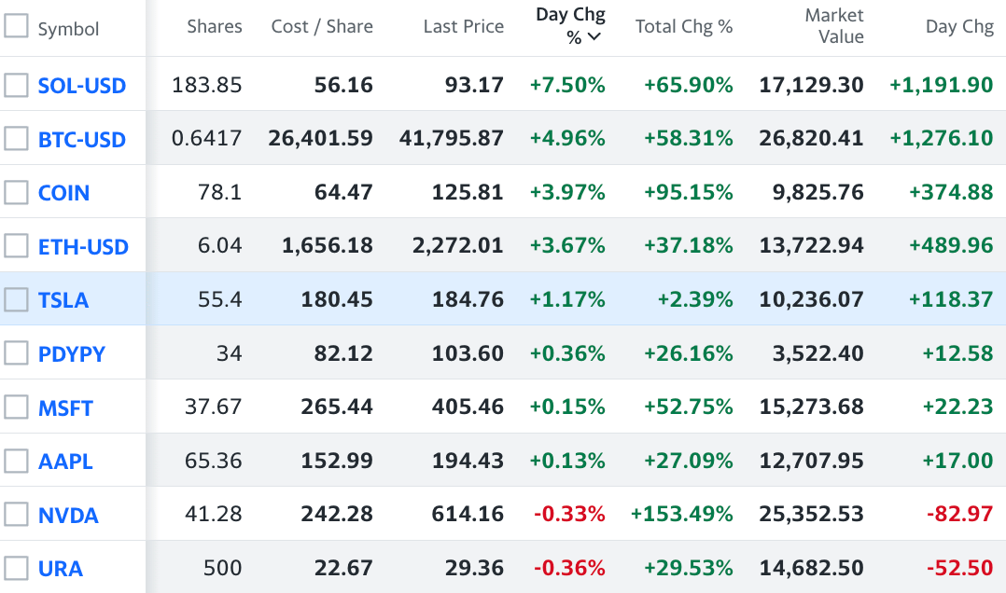This screenshot has height=593, width=1006.
Task: Click NVDA day change -82.97
Action: point(959,514)
